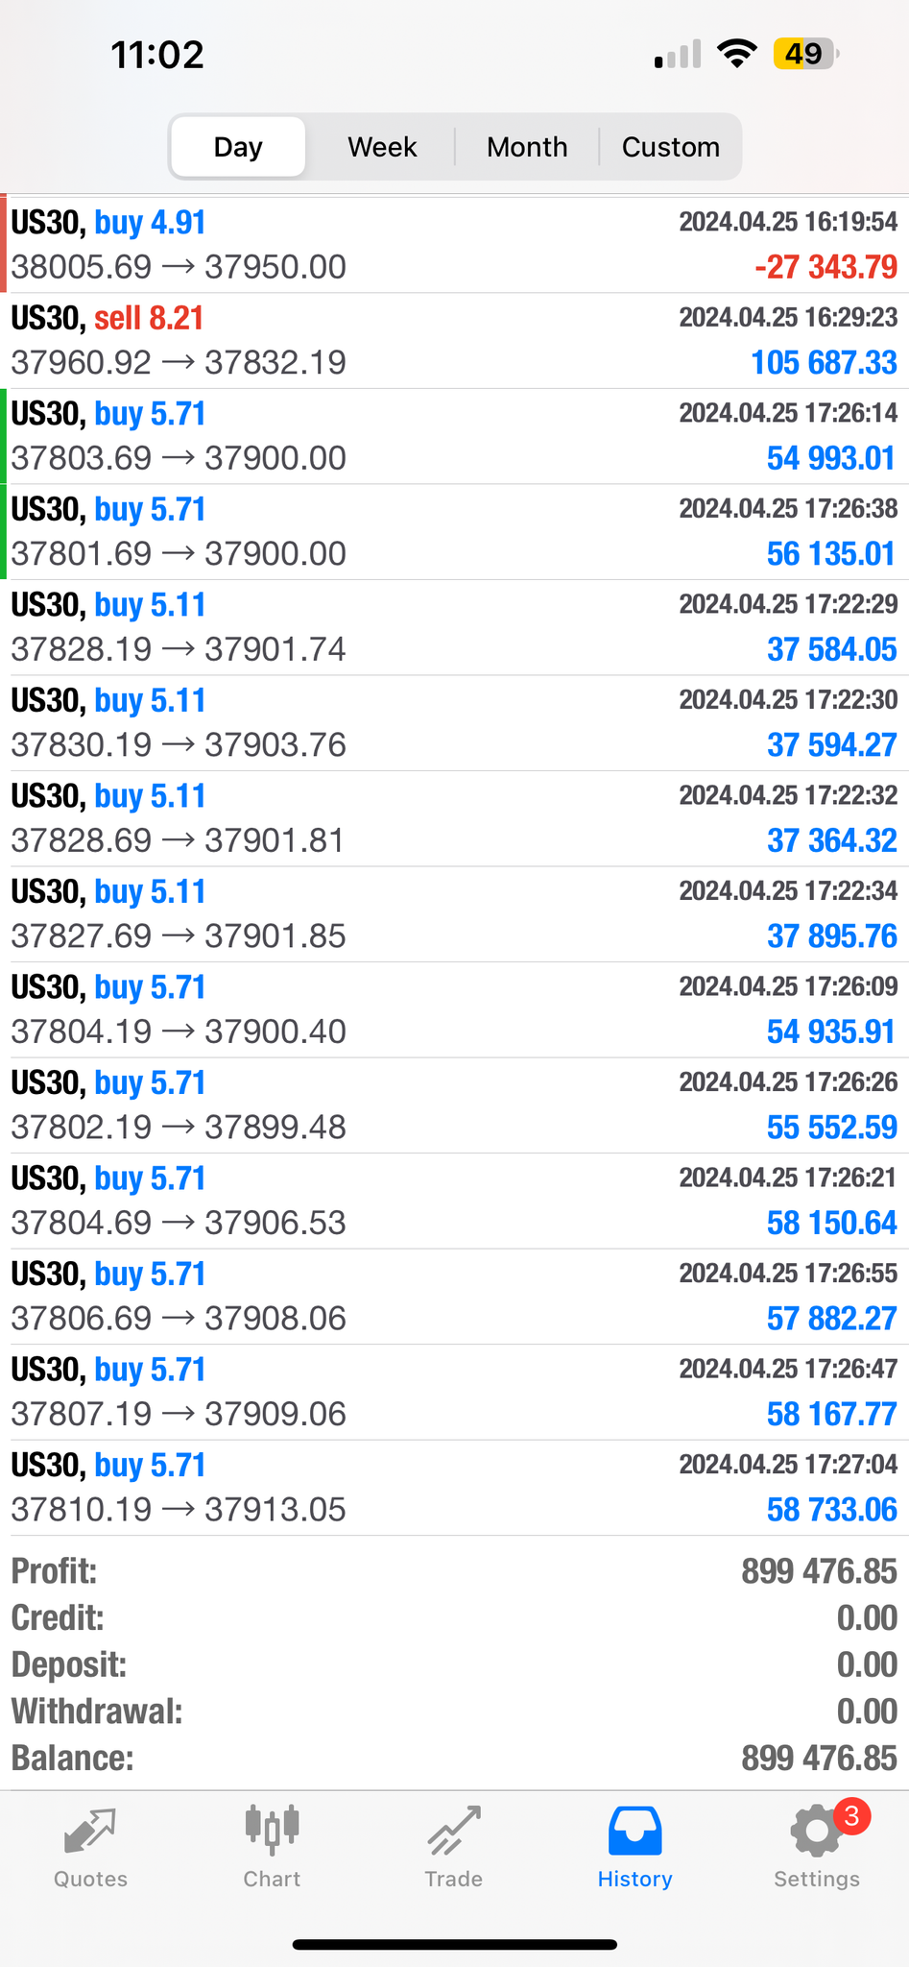
Task: Open US30 buy trade from 17:22:29
Action: click(x=454, y=627)
